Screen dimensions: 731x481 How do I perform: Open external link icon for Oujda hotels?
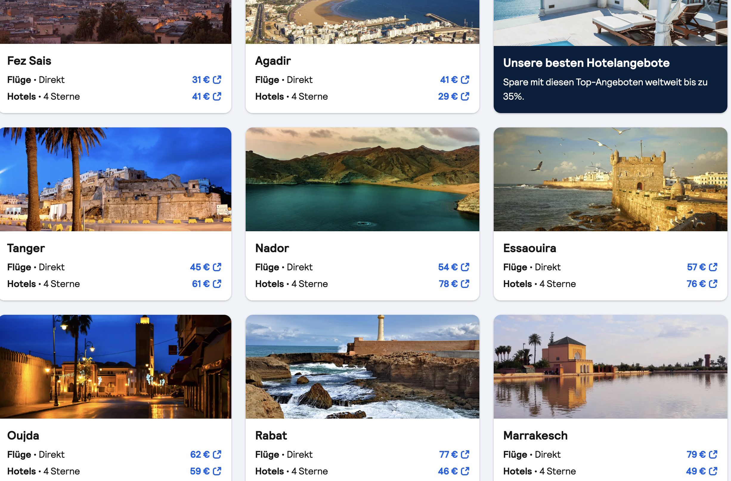point(217,471)
